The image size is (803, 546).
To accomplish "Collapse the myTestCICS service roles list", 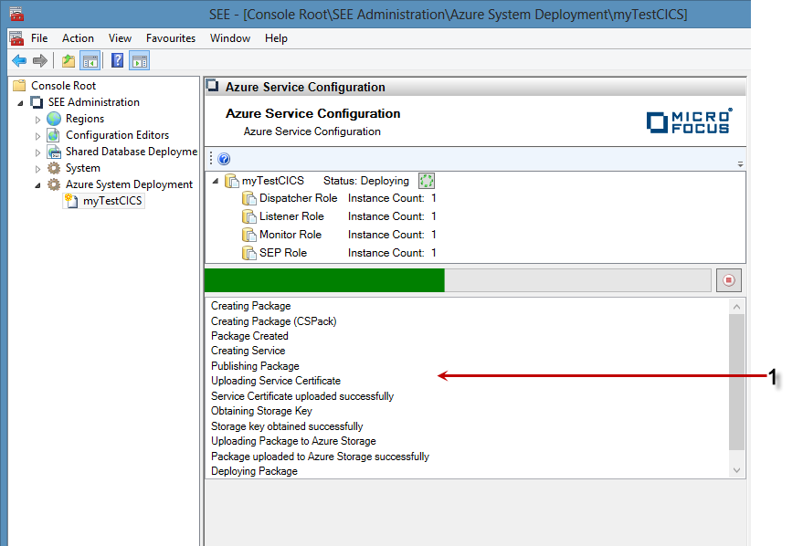I will (x=216, y=181).
